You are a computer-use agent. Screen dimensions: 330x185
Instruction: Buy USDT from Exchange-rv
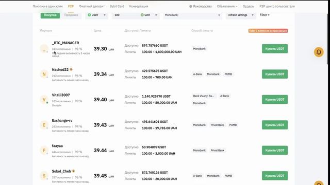275,125
